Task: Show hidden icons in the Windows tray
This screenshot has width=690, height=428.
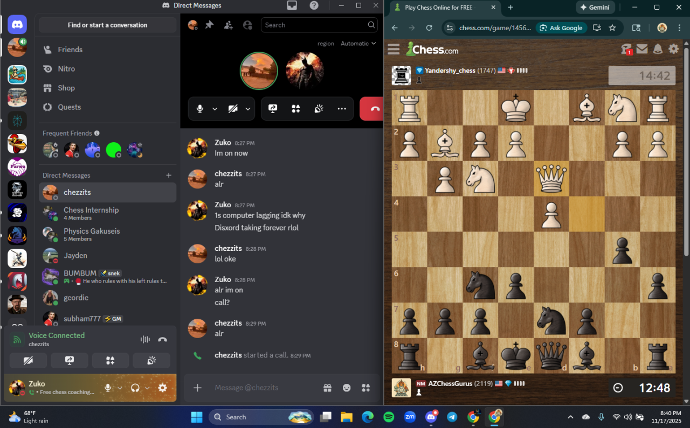Action: coord(570,417)
